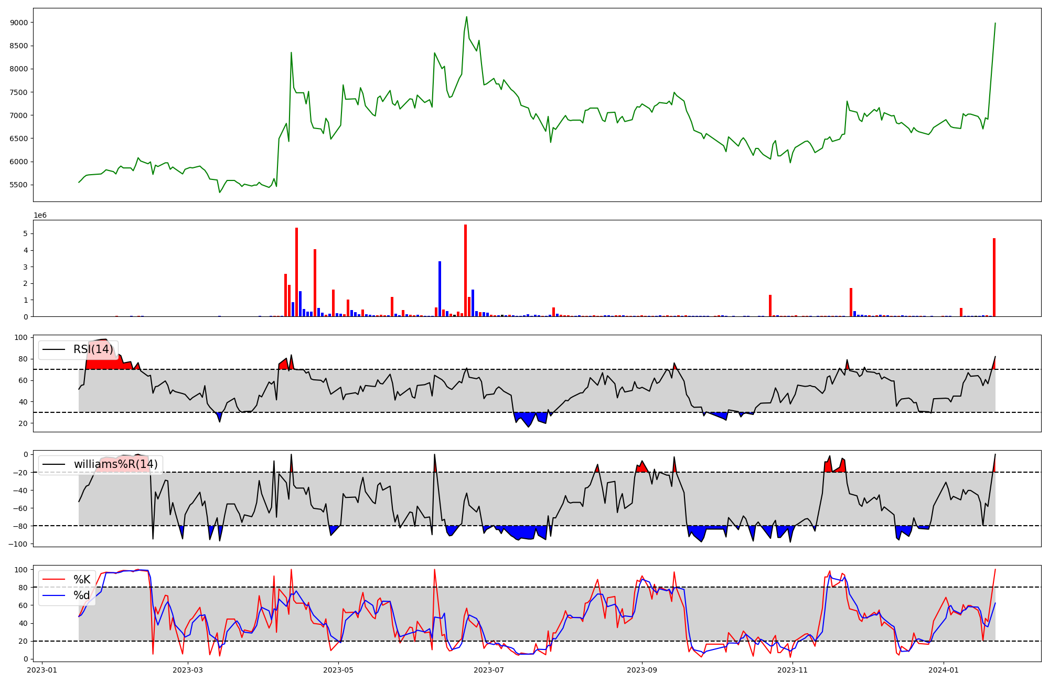Click the %K legend label
The height and width of the screenshot is (682, 1049).
click(x=82, y=580)
